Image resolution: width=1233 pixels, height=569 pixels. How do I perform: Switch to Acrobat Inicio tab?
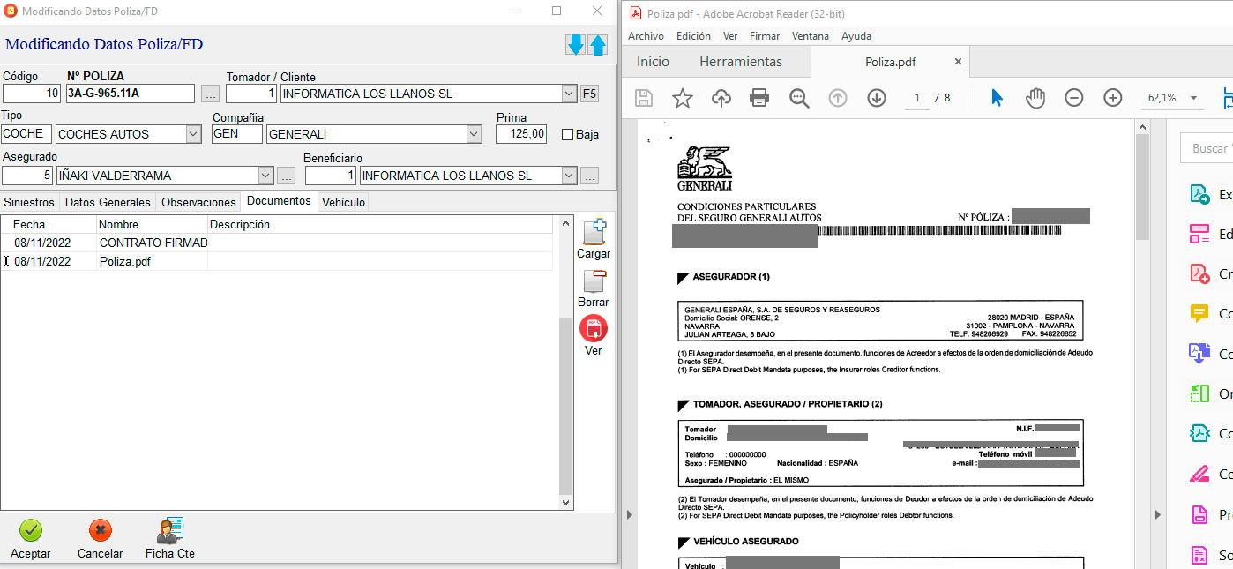[654, 62]
